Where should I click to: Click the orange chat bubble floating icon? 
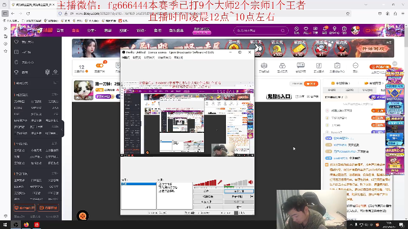[83, 216]
